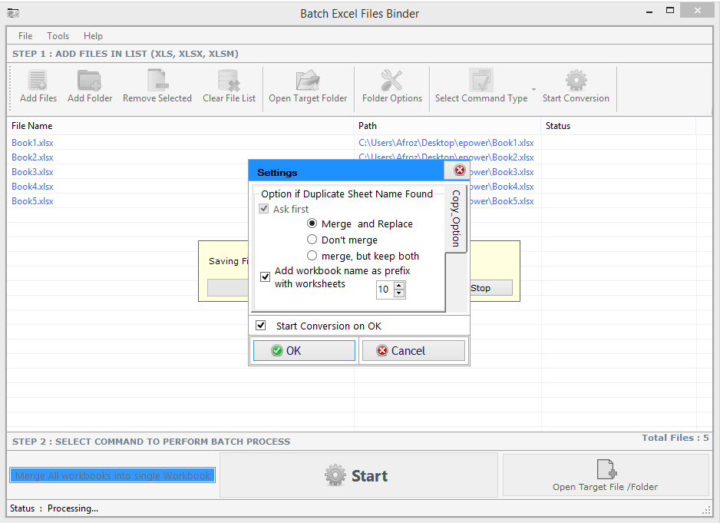The width and height of the screenshot is (720, 523).
Task: Click the Stop button in saving panel
Action: point(490,288)
